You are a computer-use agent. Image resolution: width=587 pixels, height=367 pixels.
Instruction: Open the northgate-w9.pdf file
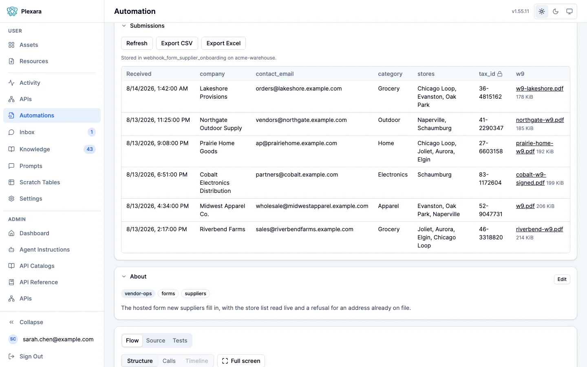[540, 120]
